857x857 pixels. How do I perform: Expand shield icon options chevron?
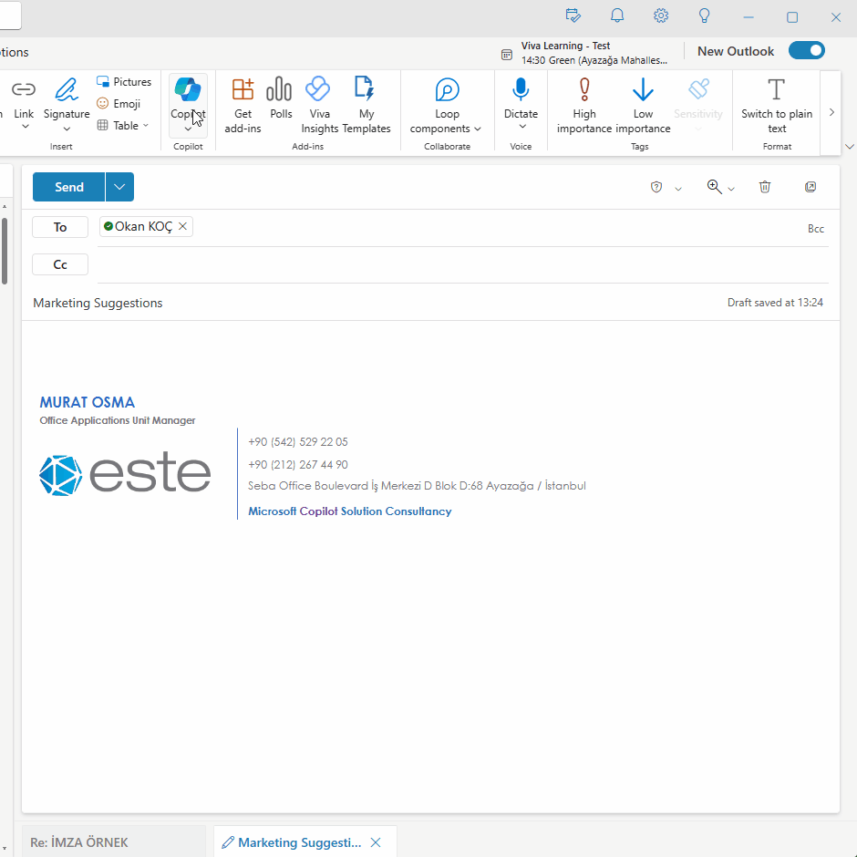coord(678,189)
